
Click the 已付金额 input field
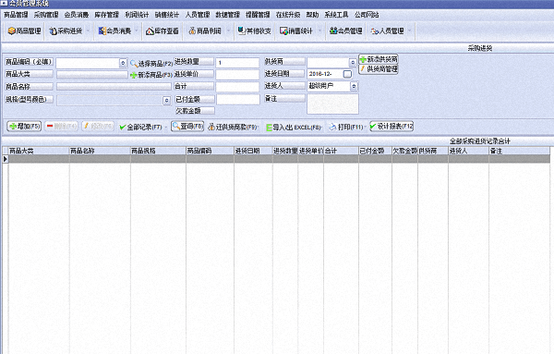pyautogui.click(x=238, y=100)
